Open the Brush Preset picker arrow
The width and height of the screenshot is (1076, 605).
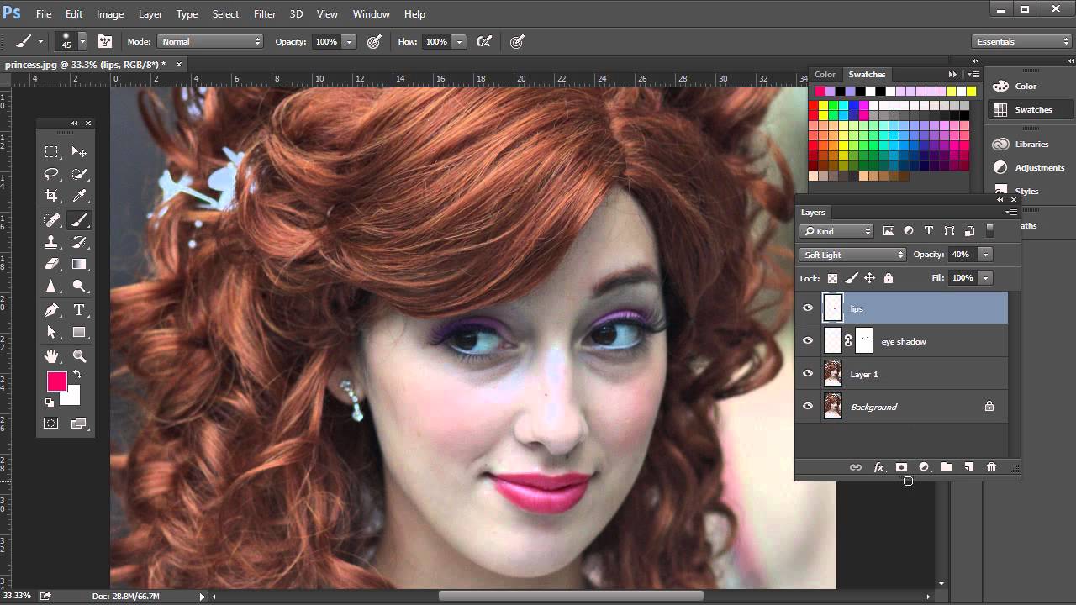82,41
